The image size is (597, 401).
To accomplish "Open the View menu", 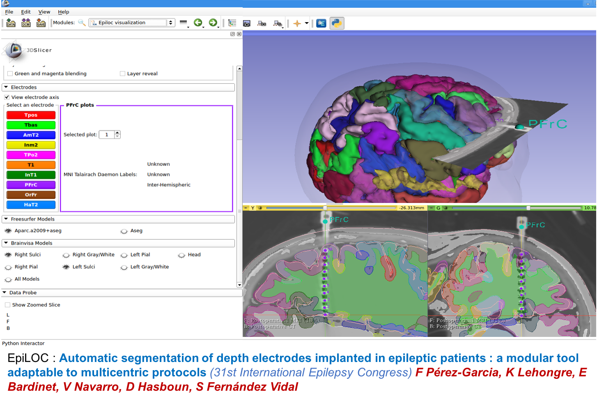I will [44, 12].
